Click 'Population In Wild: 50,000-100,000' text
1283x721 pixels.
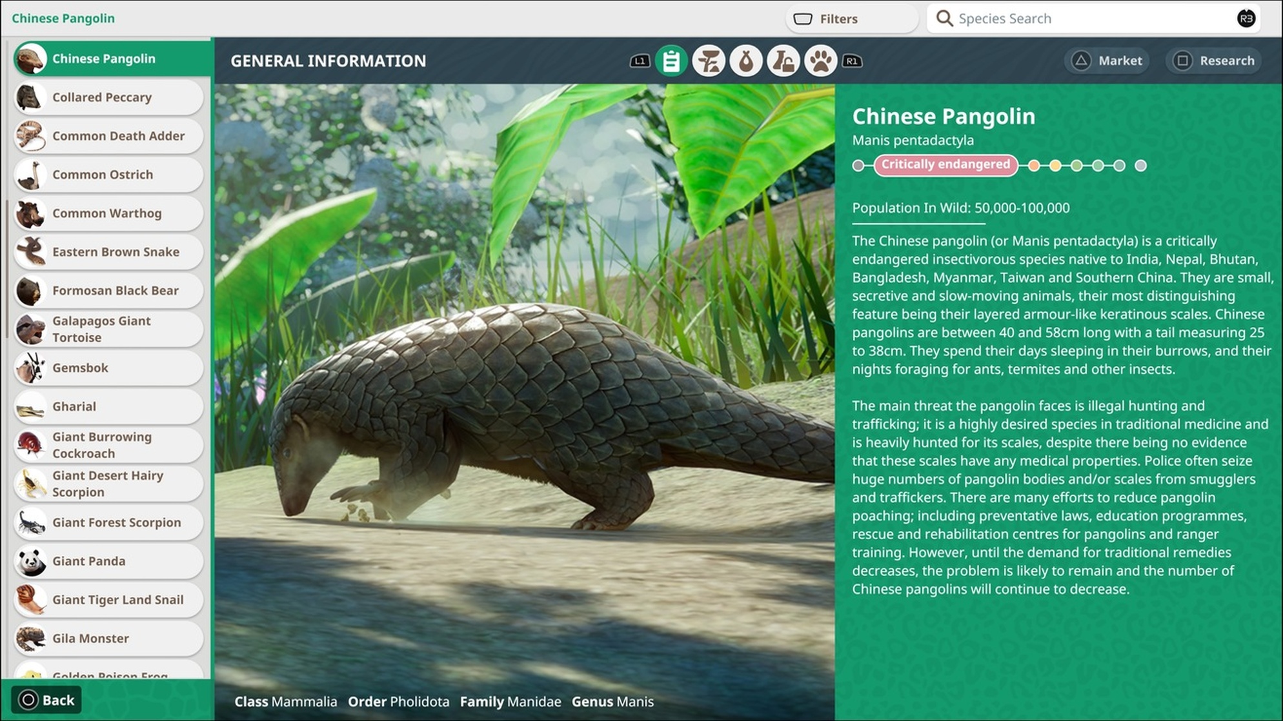[960, 208]
